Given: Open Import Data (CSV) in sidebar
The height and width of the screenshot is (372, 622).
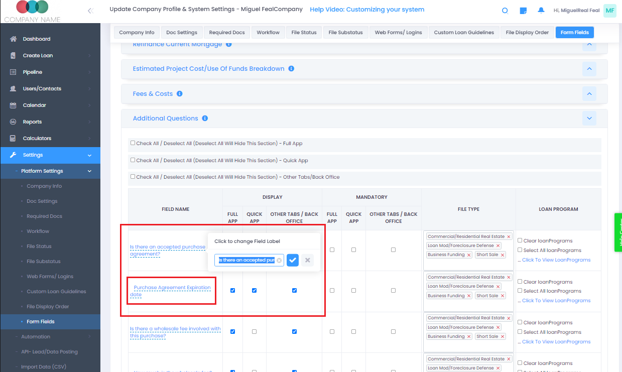Looking at the screenshot, I should (44, 367).
